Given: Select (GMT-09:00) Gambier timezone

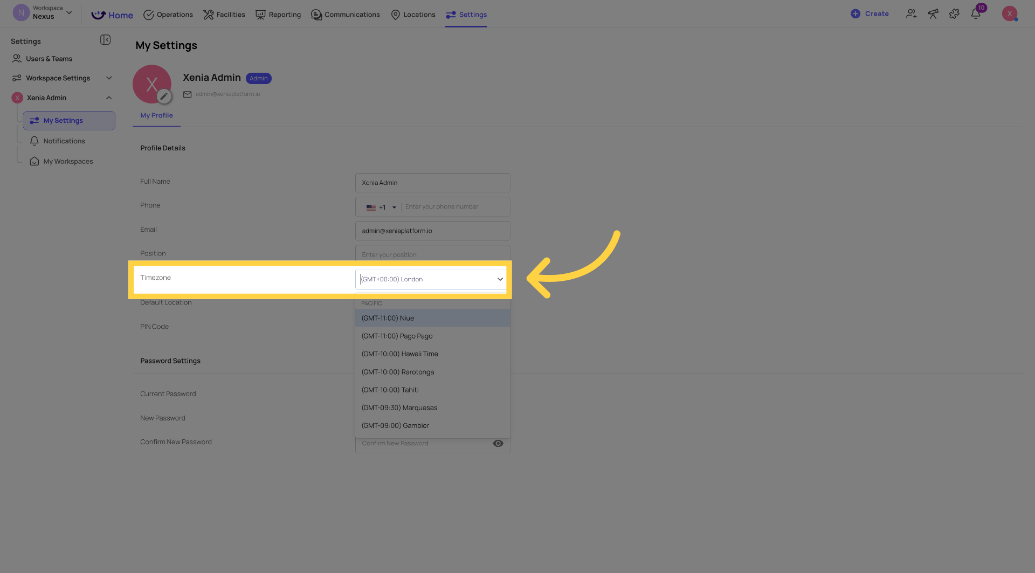Looking at the screenshot, I should click(x=432, y=426).
